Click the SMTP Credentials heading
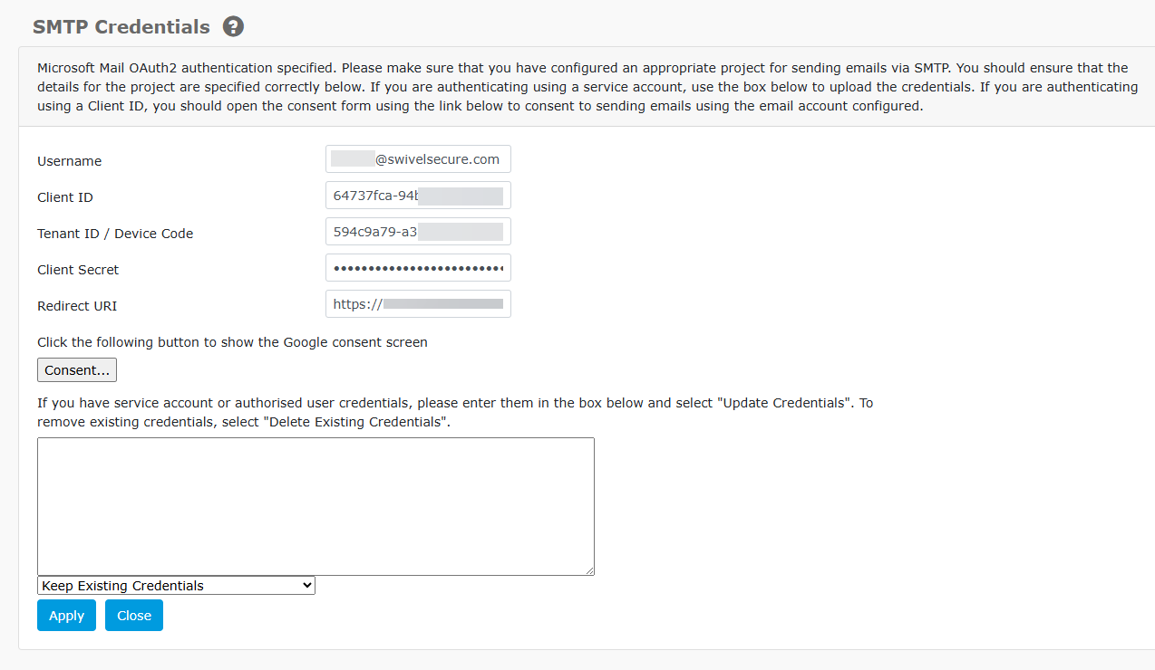The width and height of the screenshot is (1155, 670). (x=120, y=26)
